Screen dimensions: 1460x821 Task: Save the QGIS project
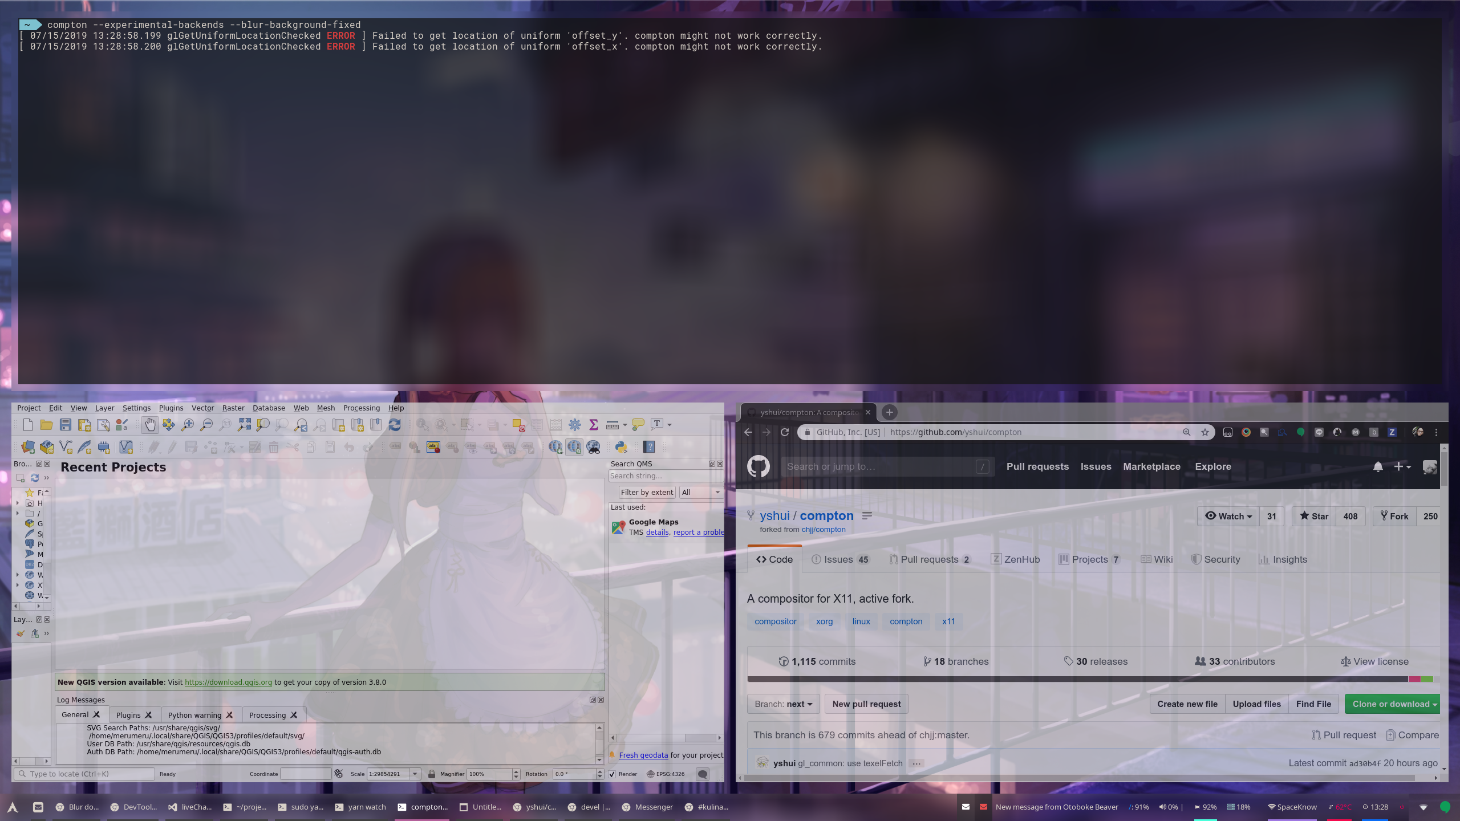point(65,425)
